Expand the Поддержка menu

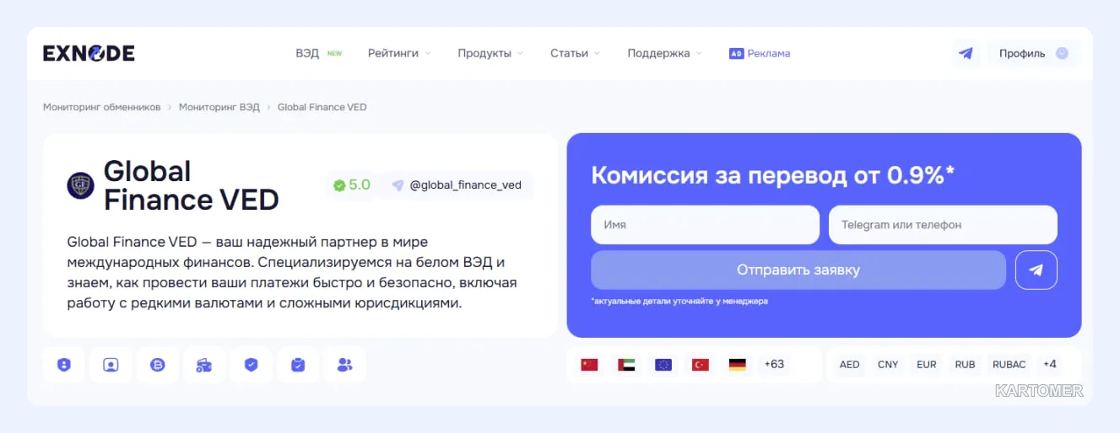[x=665, y=53]
